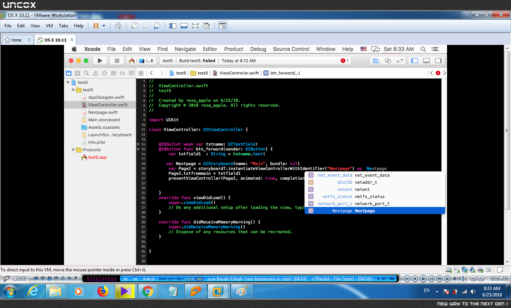Toggle IBAction connection circle at line 15
This screenshot has width=511, height=308.
(x=138, y=149)
